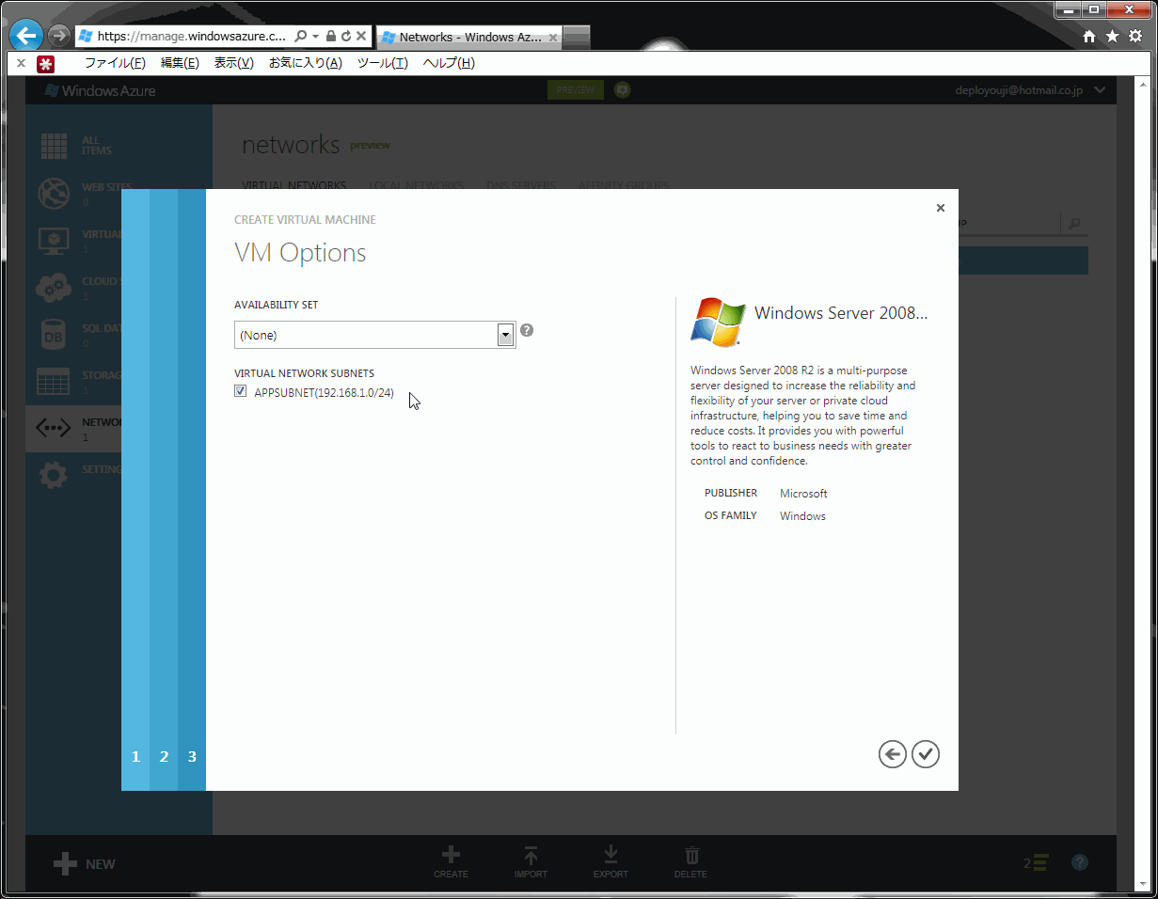This screenshot has width=1158, height=899.
Task: Click the VM Options heading text
Action: tap(300, 253)
